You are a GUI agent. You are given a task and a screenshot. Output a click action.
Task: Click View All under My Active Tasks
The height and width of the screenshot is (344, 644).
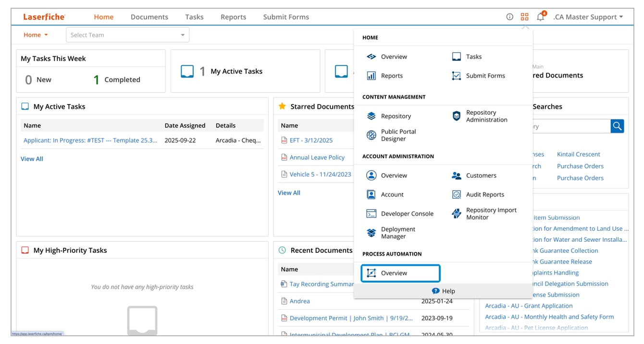click(32, 159)
